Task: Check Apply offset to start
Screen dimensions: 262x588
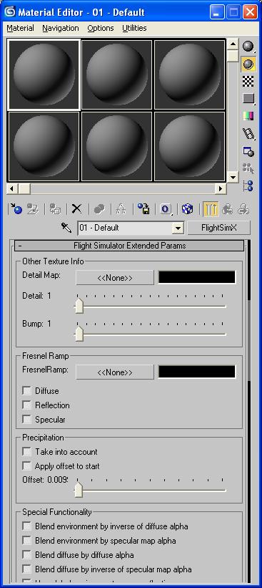Action: (27, 466)
